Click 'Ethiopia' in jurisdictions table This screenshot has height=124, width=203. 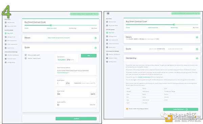(129, 91)
